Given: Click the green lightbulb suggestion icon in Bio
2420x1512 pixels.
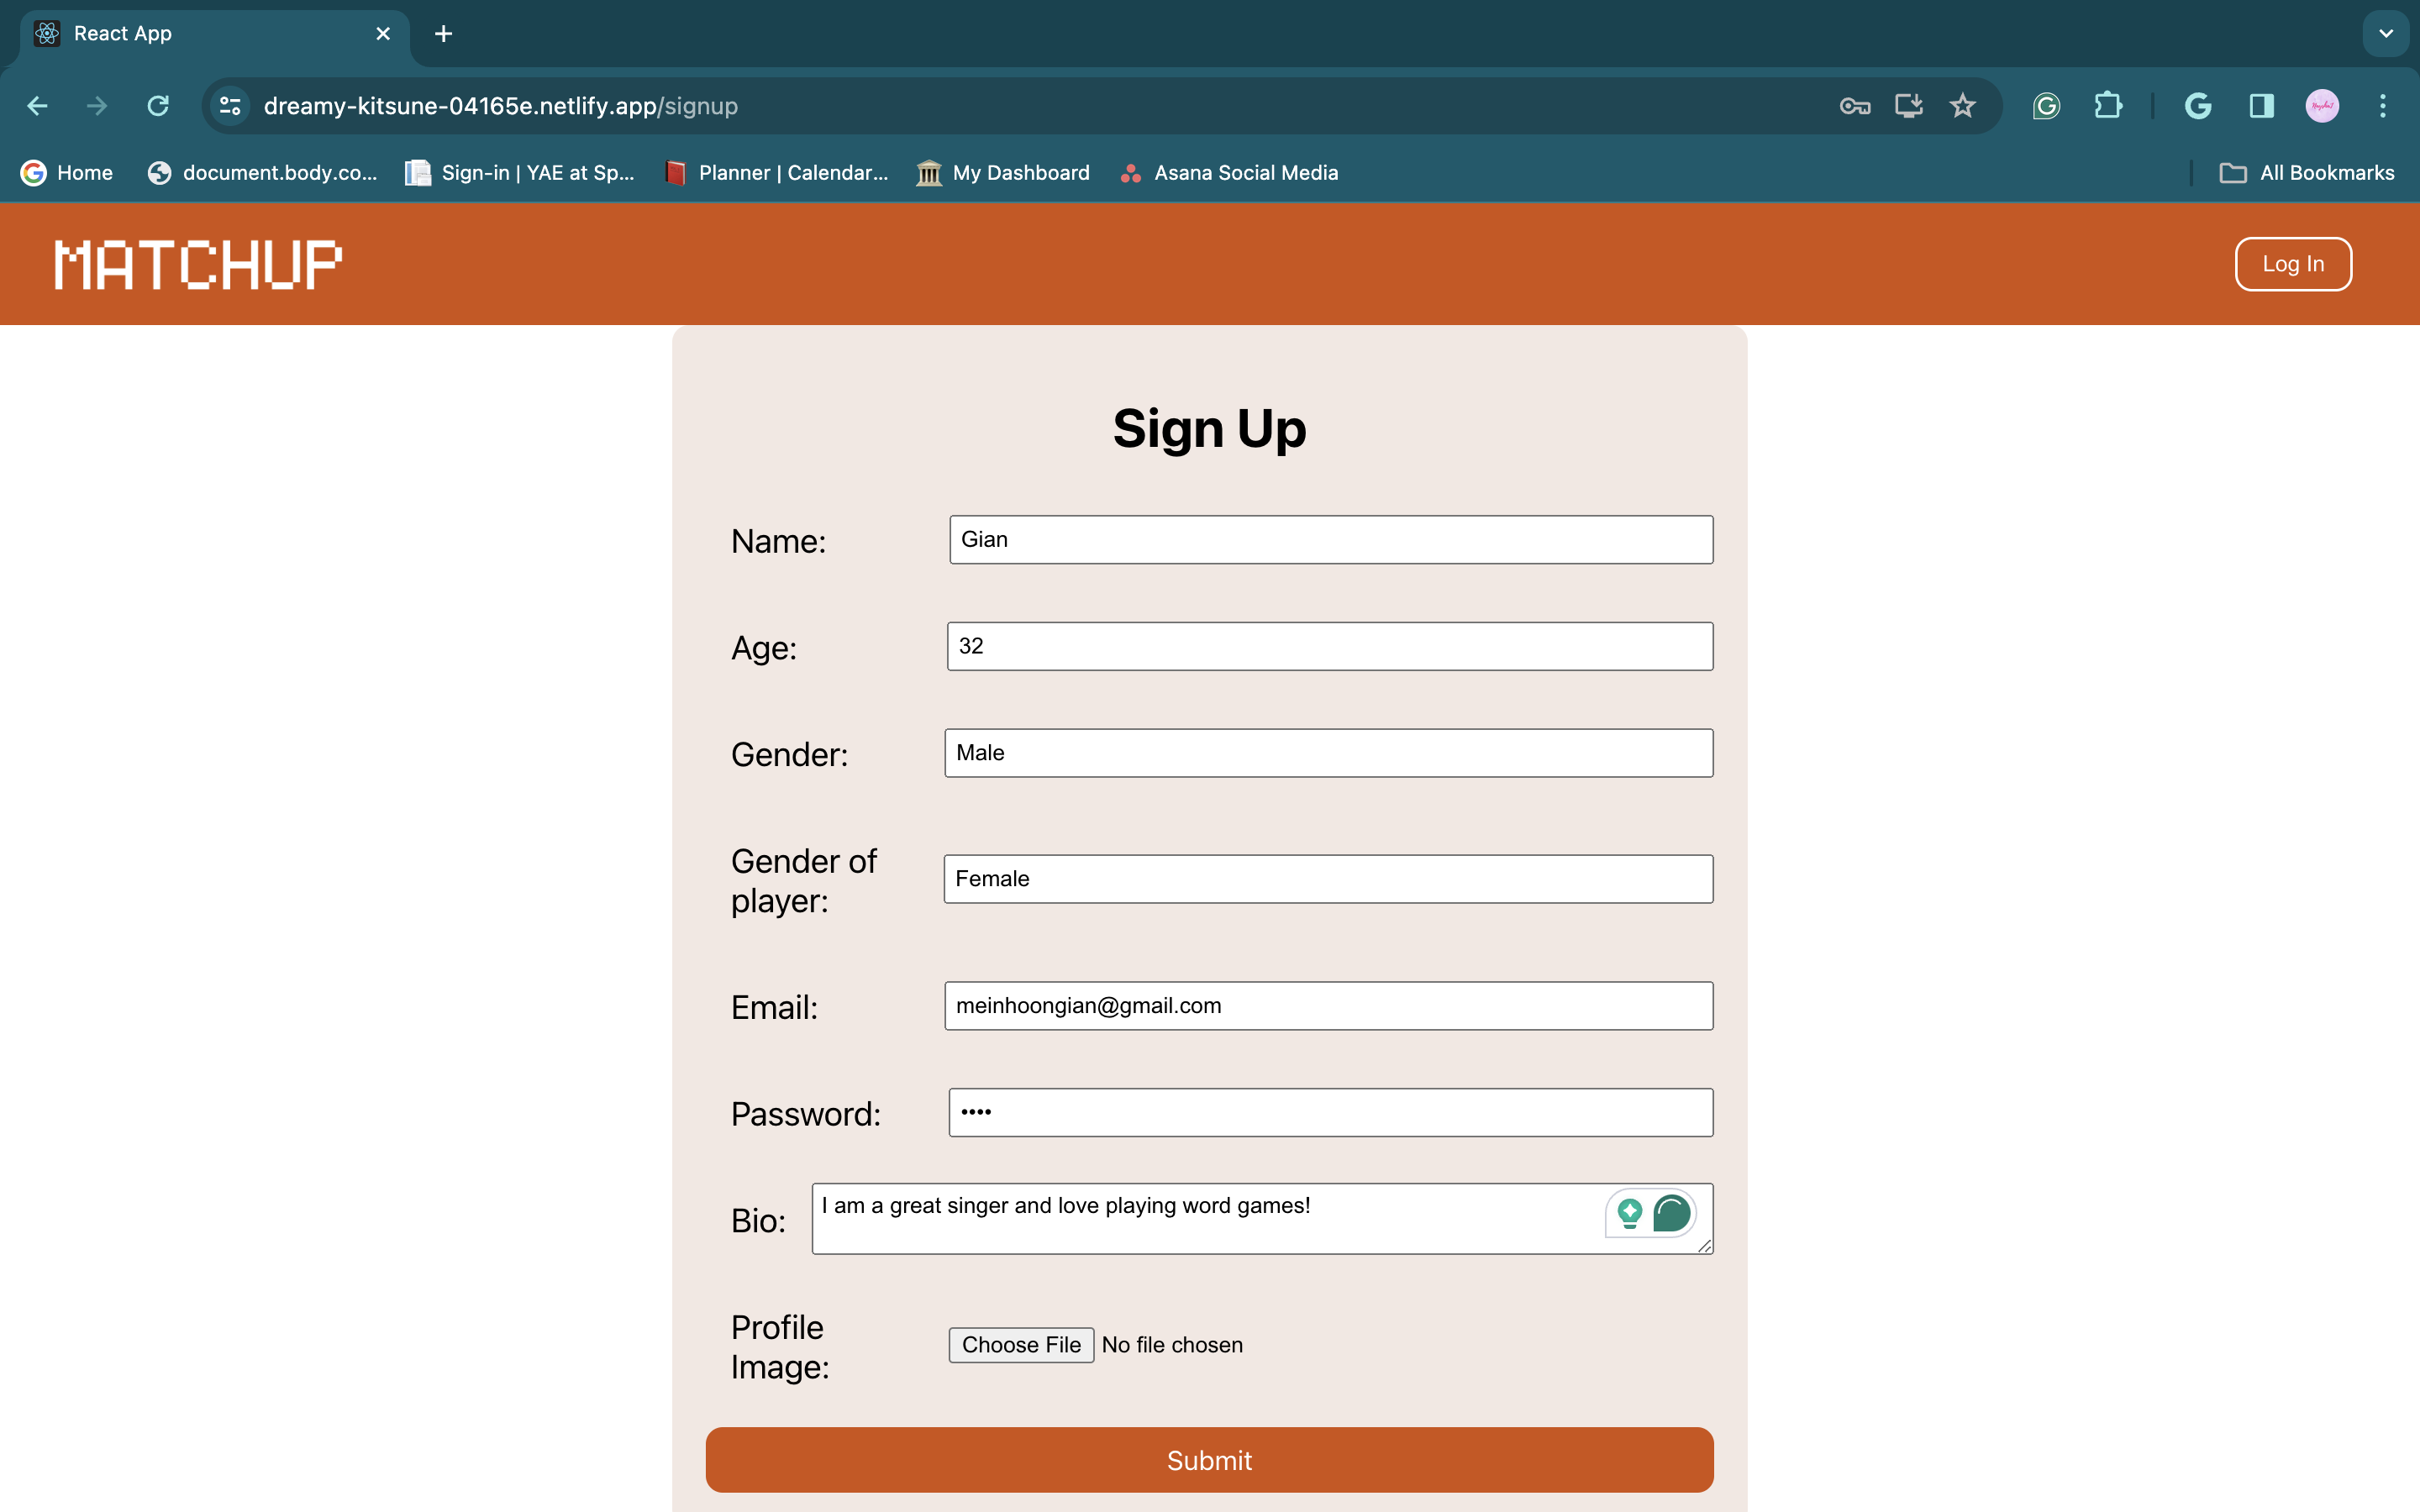Looking at the screenshot, I should point(1629,1213).
